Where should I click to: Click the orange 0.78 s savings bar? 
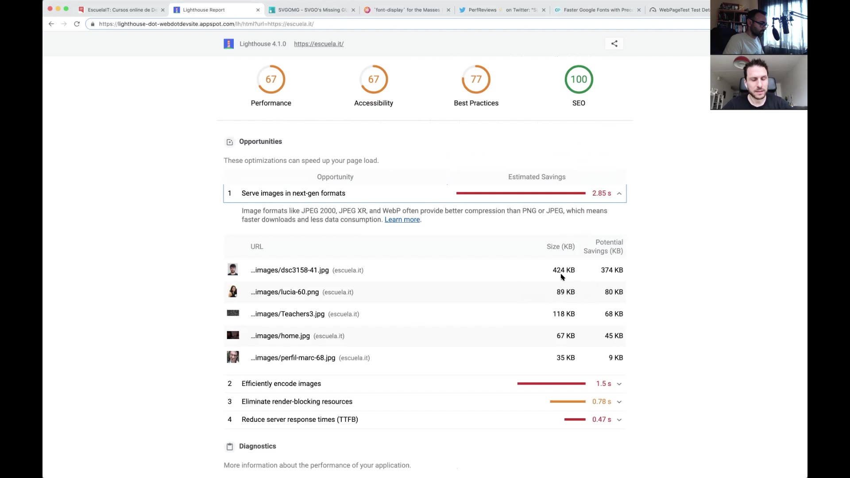tap(568, 402)
